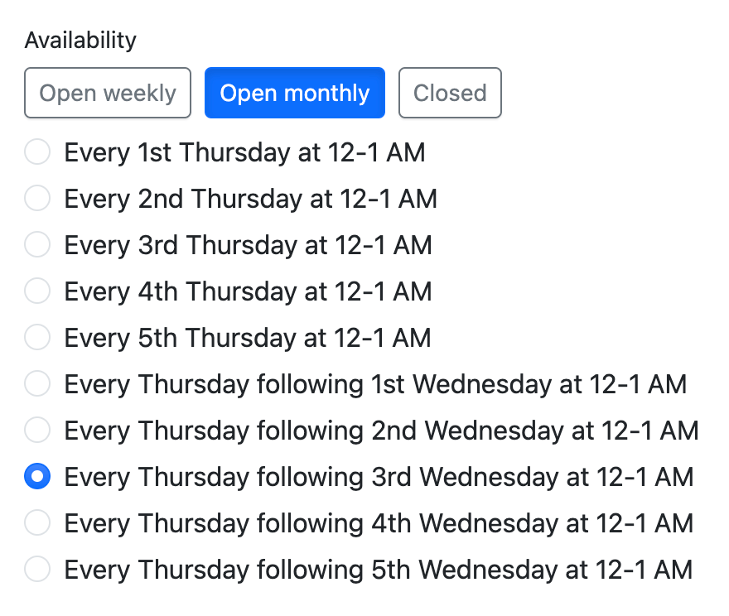Pick Thursday following 2nd Wednesday option

click(37, 430)
